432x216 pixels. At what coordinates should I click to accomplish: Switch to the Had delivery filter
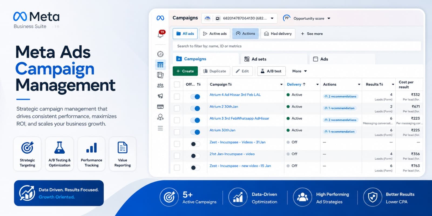pyautogui.click(x=278, y=34)
